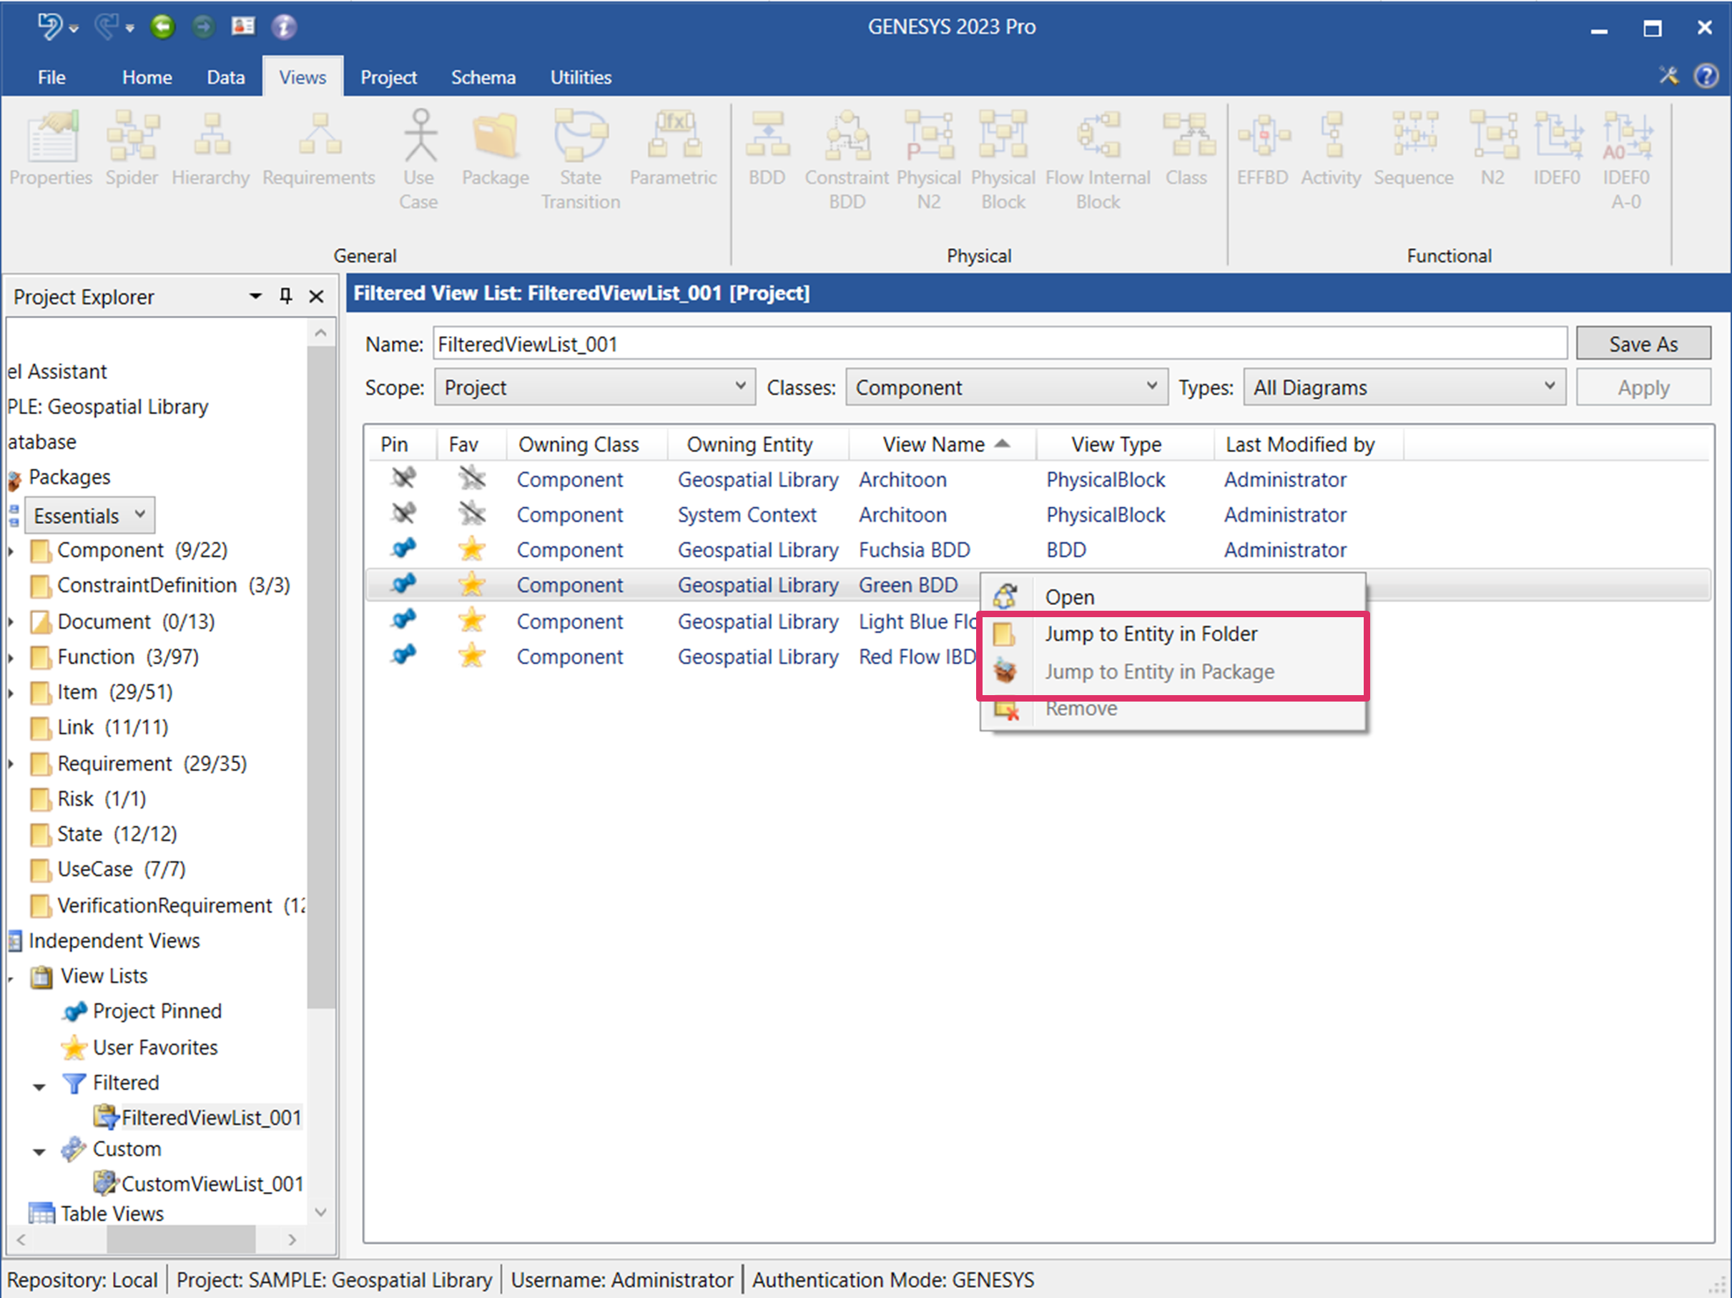Click Open in the context menu
1732x1298 pixels.
[x=1070, y=597]
